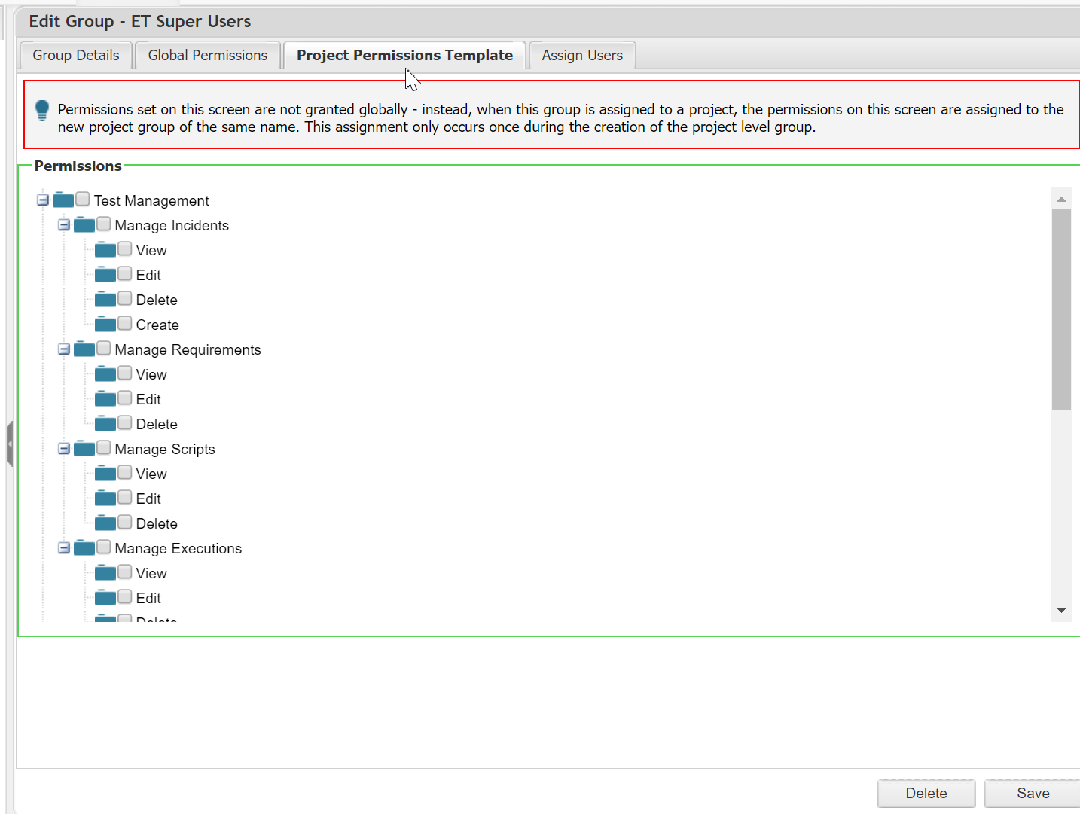Click the lightbulb info icon in notice
The image size is (1080, 814).
(x=42, y=111)
